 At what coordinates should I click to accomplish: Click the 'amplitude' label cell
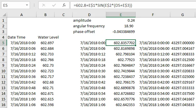[x=89, y=21]
